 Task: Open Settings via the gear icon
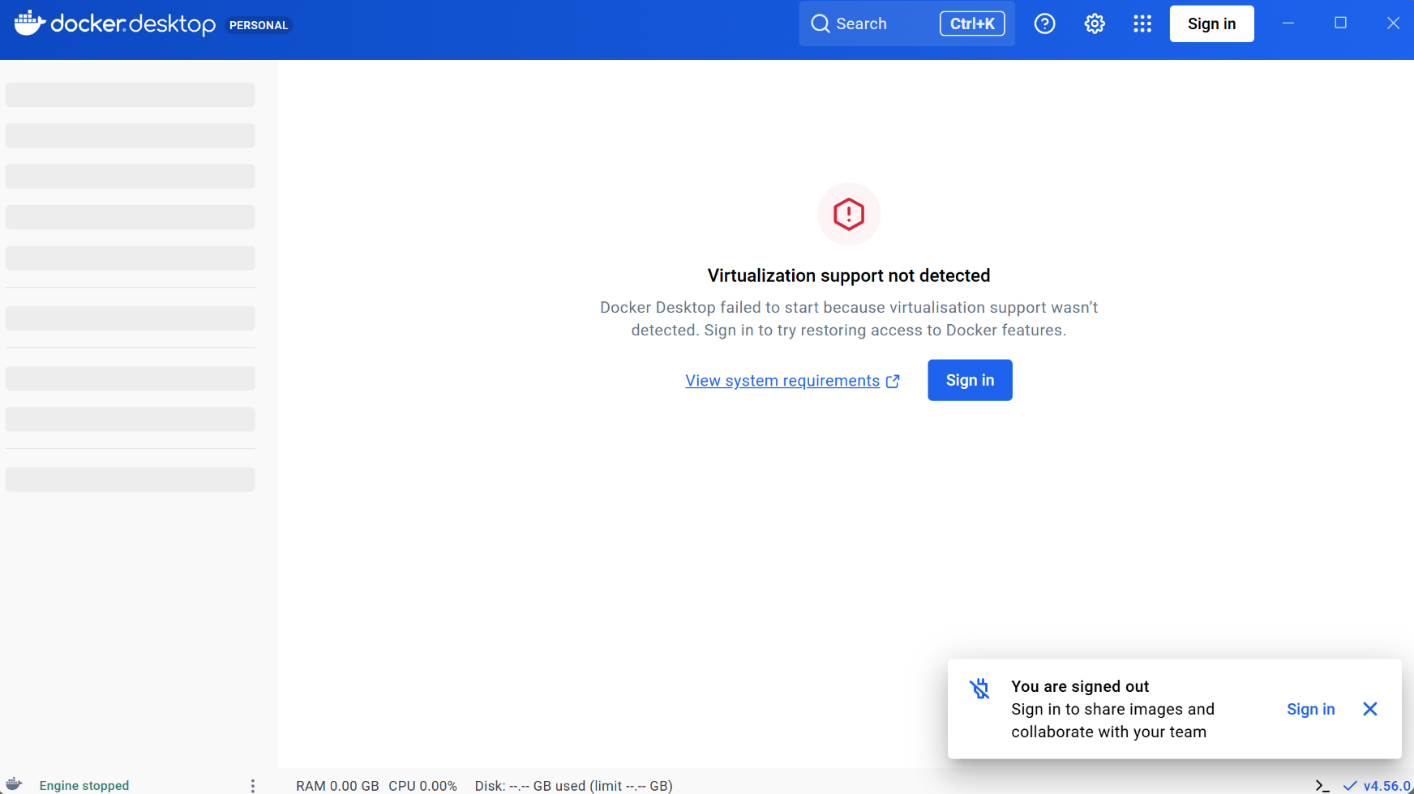(x=1095, y=23)
